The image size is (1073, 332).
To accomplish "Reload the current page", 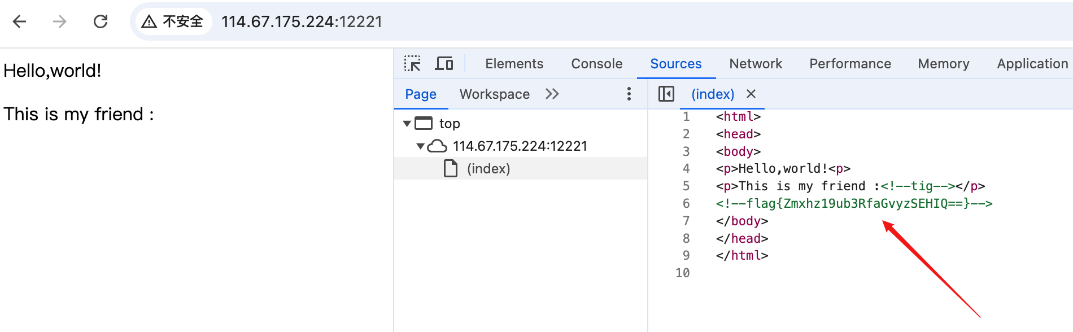I will point(101,21).
